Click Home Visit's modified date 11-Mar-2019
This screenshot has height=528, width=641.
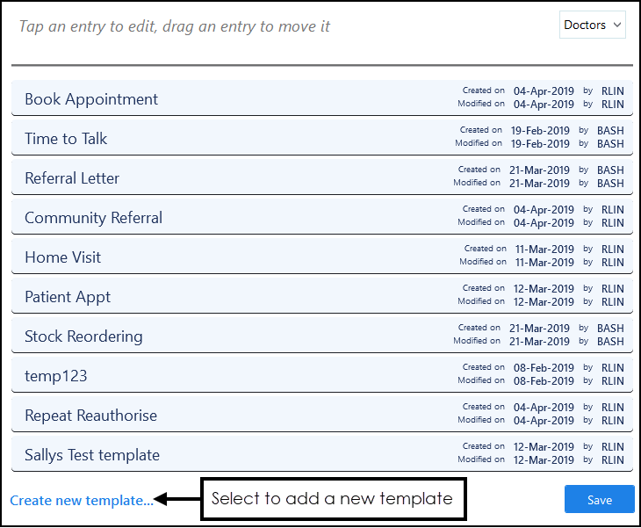544,263
